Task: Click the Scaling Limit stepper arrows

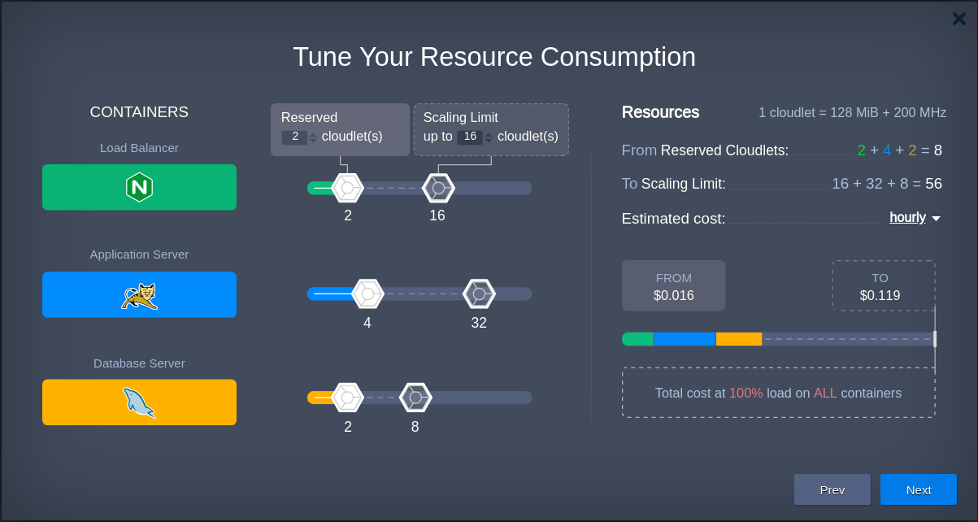Action: click(489, 137)
